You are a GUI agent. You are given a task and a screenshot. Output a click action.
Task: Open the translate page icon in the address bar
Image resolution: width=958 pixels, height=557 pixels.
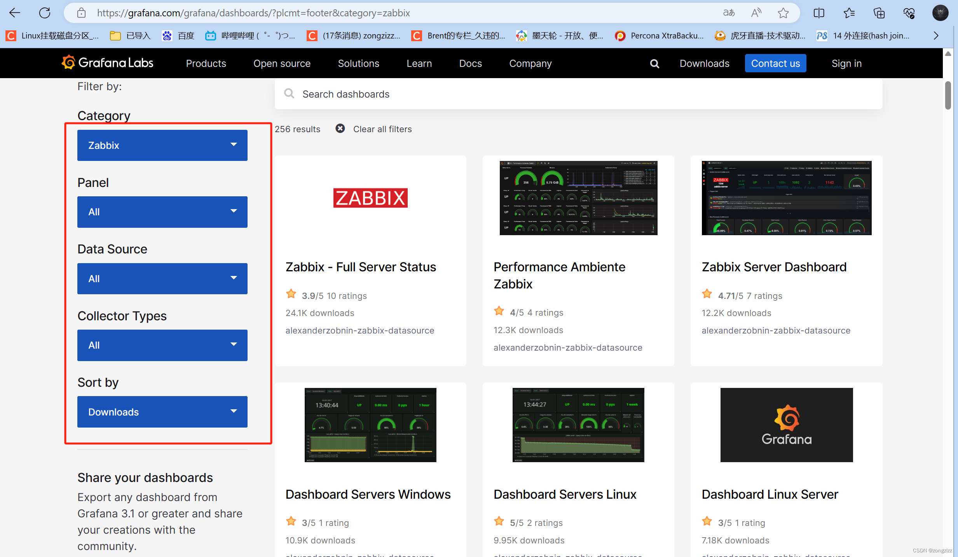tap(729, 13)
